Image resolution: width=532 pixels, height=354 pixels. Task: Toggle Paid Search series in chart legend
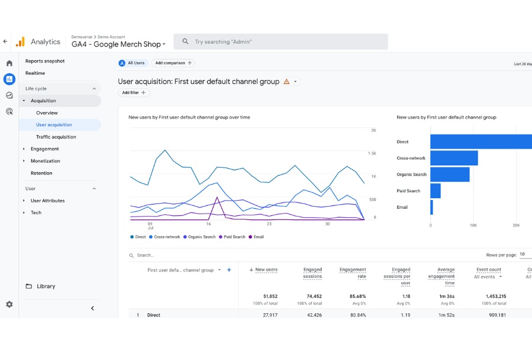[x=232, y=237]
